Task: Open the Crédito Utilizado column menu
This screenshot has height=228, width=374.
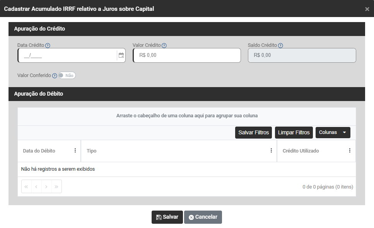Action: [x=350, y=151]
